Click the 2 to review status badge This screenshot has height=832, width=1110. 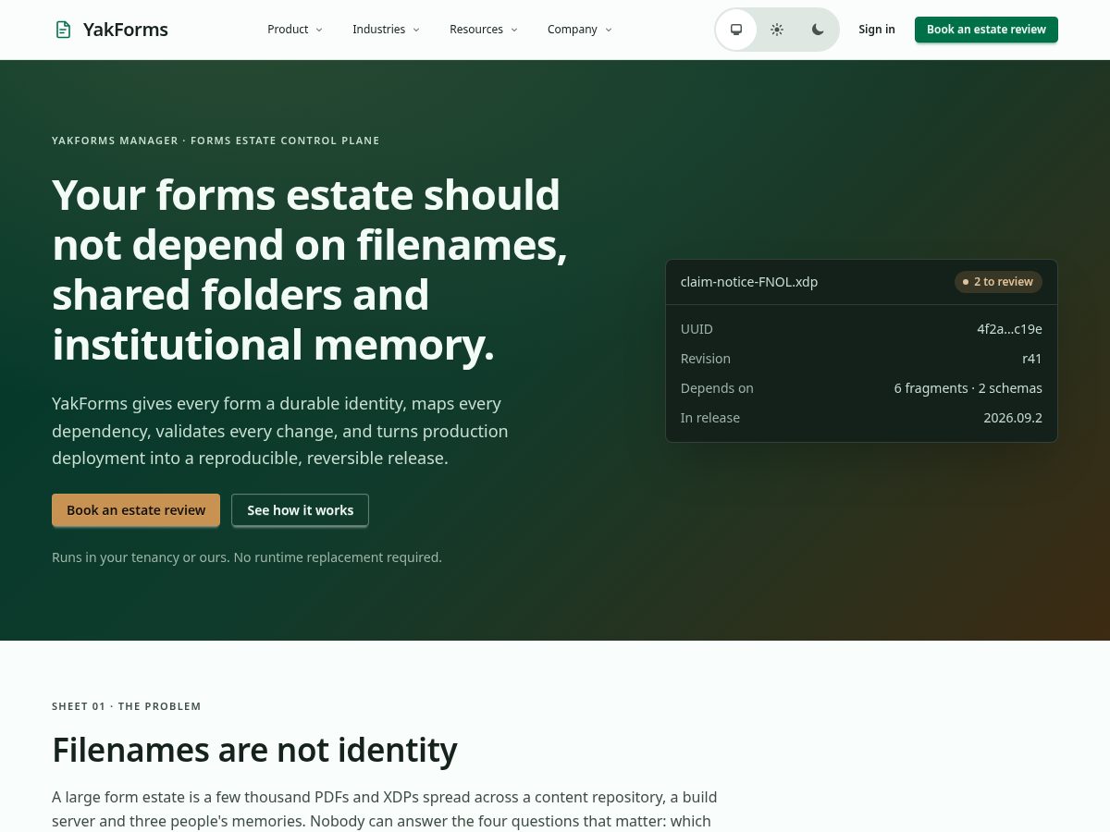(x=998, y=282)
